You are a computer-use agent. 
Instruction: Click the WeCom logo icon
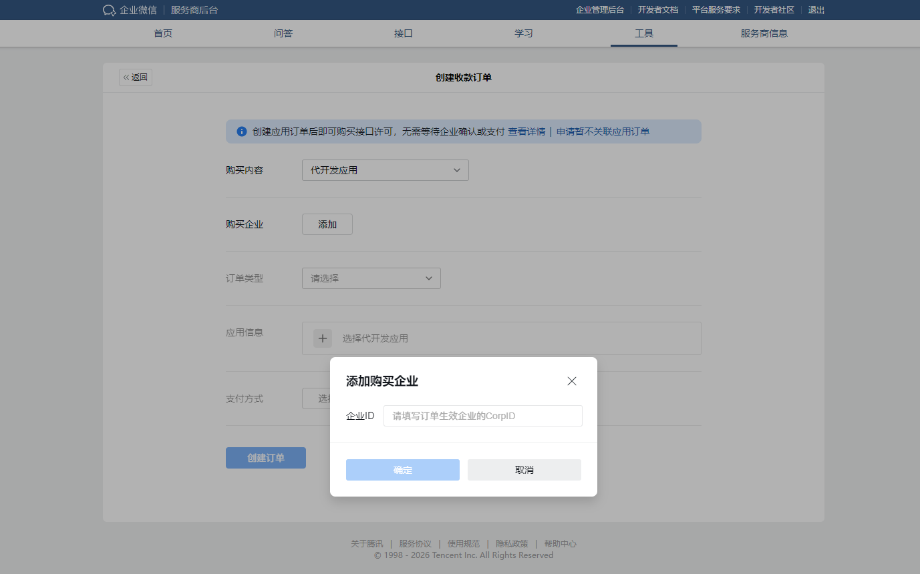(x=110, y=10)
